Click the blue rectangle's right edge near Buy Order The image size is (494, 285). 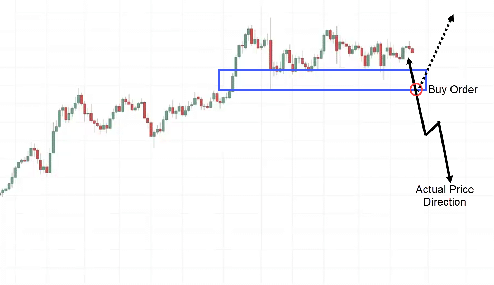click(426, 80)
